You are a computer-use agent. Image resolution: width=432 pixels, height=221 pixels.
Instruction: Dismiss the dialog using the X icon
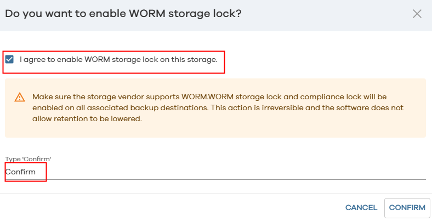pos(417,14)
